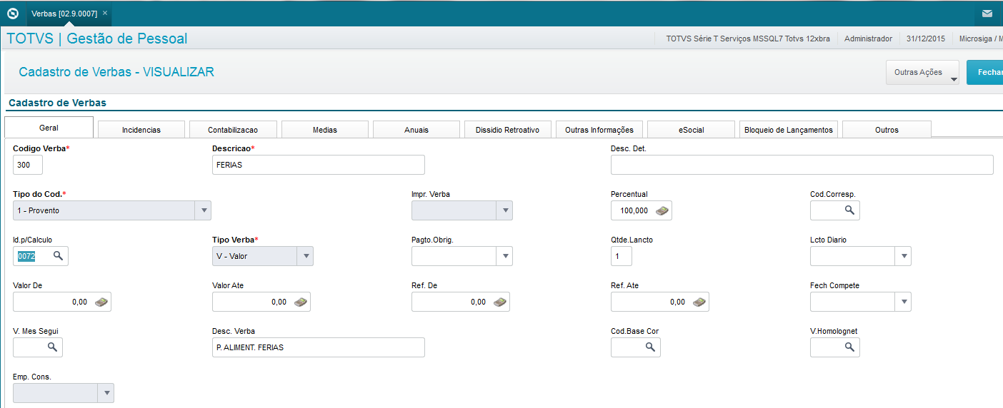Open the Valor Ate calculator icon
The width and height of the screenshot is (1003, 408).
(x=301, y=302)
